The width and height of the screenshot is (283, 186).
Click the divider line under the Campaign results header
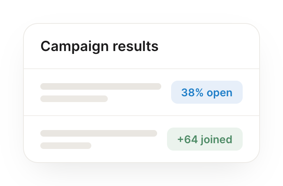point(141,69)
